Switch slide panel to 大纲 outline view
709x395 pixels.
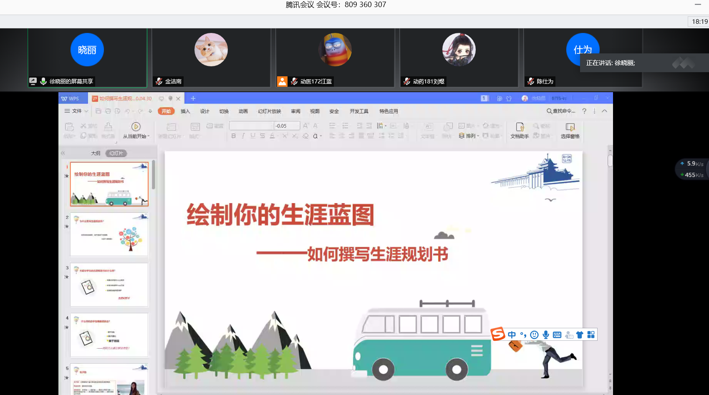pyautogui.click(x=96, y=153)
